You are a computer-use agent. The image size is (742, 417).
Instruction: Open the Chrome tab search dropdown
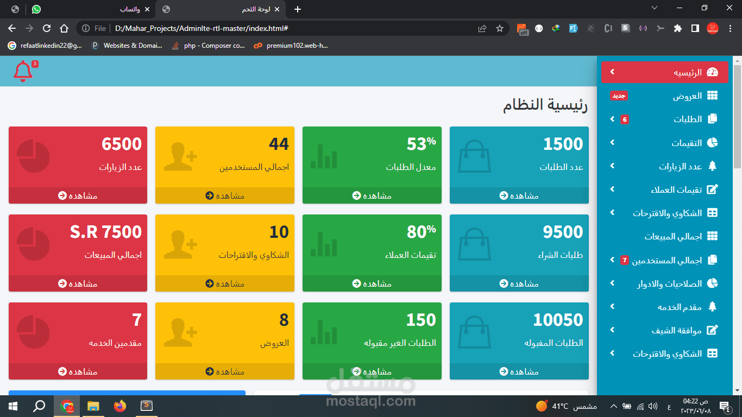[x=654, y=8]
